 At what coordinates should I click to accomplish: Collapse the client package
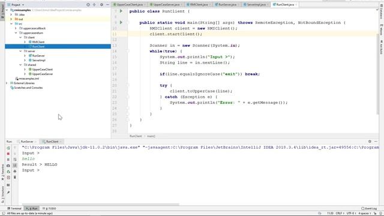tap(20, 37)
